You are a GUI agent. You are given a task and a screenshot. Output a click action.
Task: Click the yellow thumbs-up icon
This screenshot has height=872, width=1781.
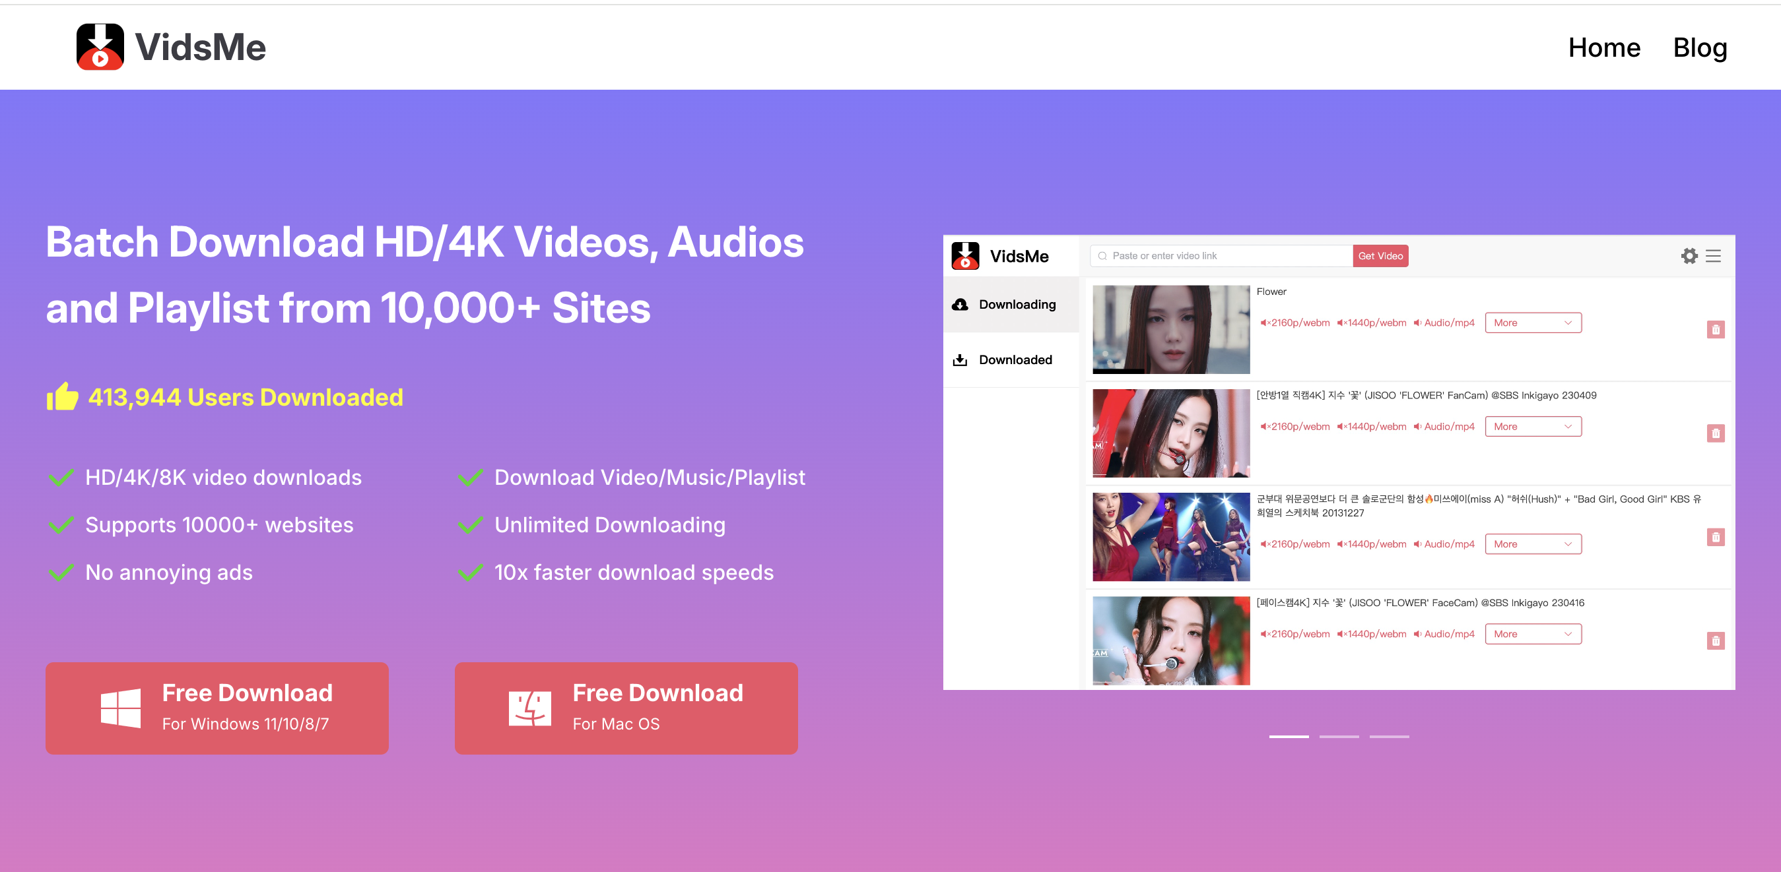[x=62, y=397]
